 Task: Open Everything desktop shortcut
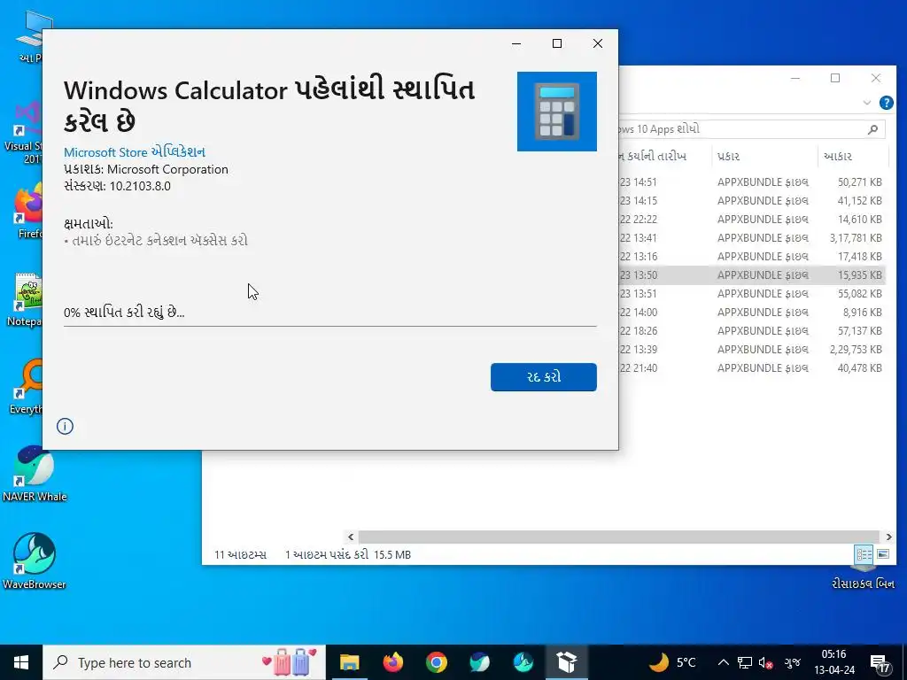coord(26,386)
